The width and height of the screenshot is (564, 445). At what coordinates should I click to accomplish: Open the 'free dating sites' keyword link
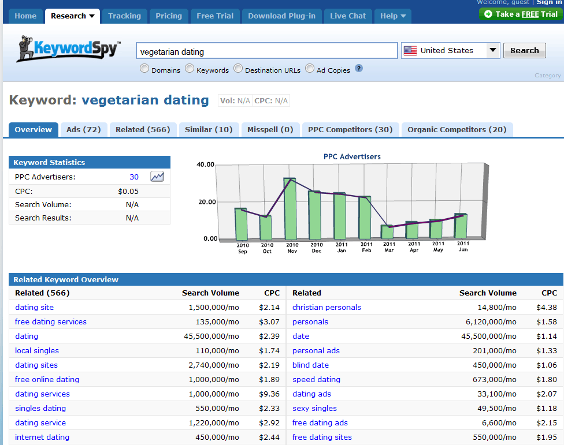322,437
